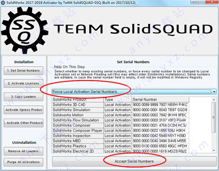Image resolution: width=219 pixels, height=171 pixels.
Task: Select the SolidWorks MBD product cell
Action: (x=78, y=141)
